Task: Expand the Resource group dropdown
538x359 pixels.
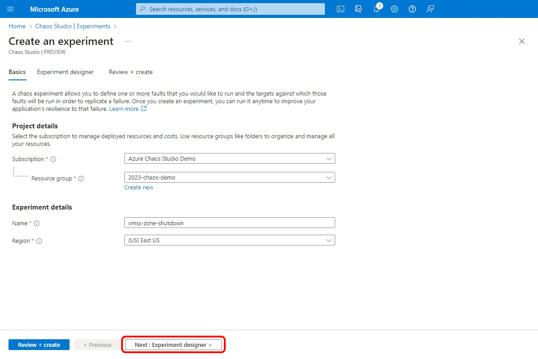Action: (x=230, y=177)
